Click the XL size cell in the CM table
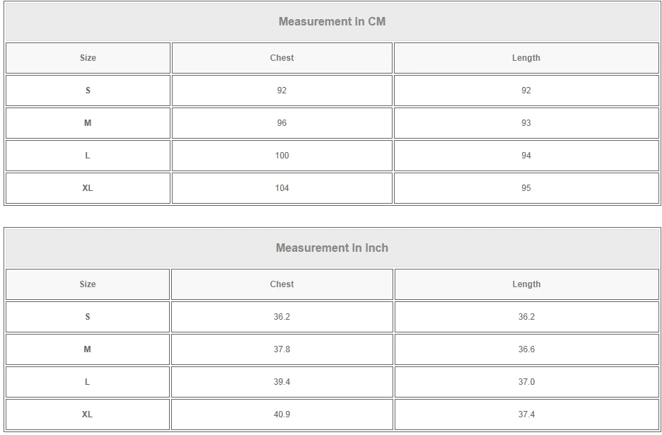 (x=88, y=188)
